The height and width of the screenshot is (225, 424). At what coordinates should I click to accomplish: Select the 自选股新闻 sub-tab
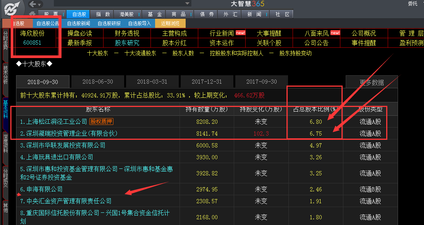click(x=78, y=24)
